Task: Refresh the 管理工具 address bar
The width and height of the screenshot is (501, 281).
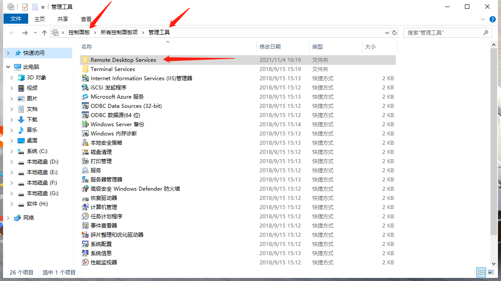Action: point(395,32)
